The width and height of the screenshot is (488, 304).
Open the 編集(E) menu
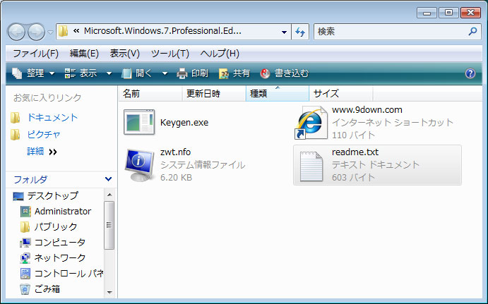pos(84,54)
